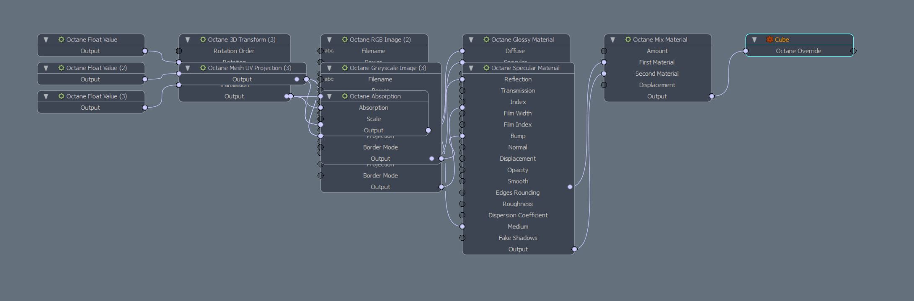Click the gear icon on Octane Float Value (2)
The width and height of the screenshot is (914, 301).
(x=61, y=68)
